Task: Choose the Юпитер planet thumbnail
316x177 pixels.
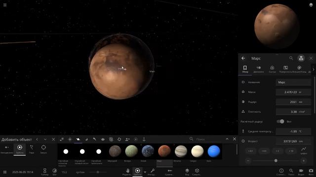Action: [x=181, y=151]
